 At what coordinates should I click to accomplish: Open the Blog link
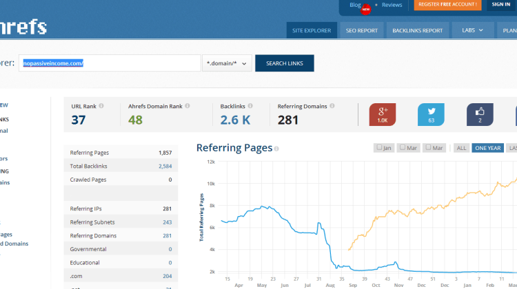tap(355, 5)
